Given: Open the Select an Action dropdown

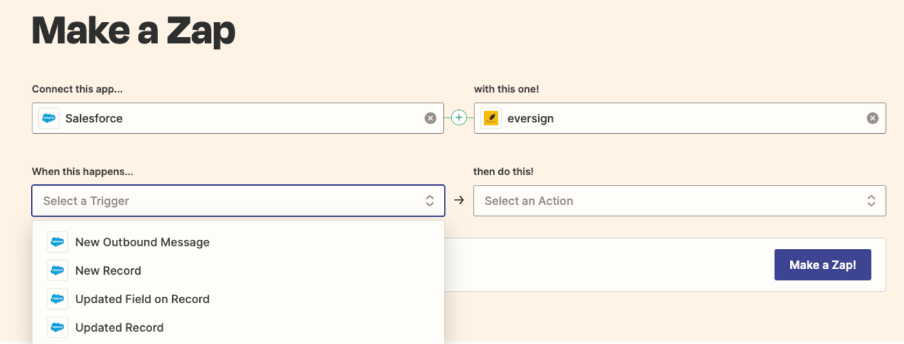Looking at the screenshot, I should click(x=679, y=201).
